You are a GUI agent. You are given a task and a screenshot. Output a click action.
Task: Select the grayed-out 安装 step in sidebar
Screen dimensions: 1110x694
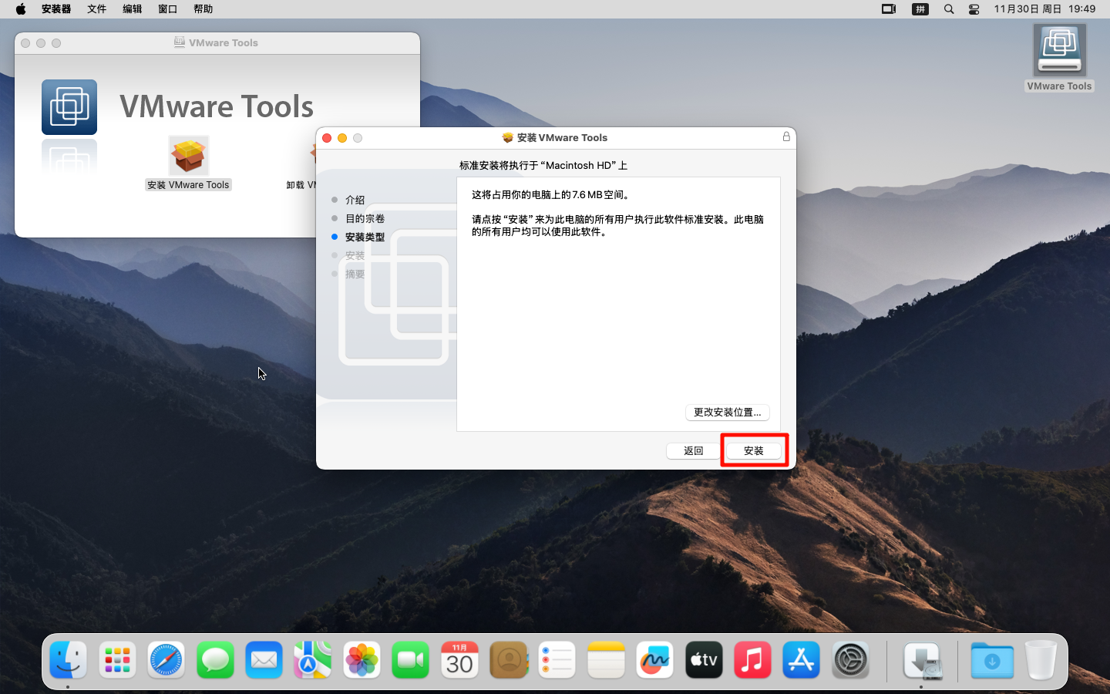pos(355,255)
